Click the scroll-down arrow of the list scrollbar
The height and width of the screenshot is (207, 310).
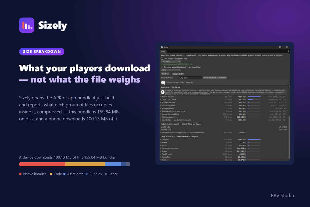coord(289,160)
